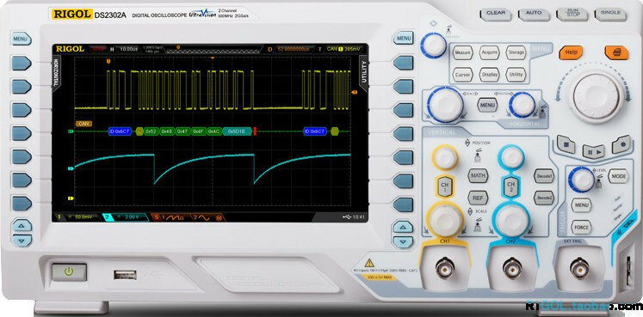Click the orange Help button
The image size is (643, 317).
pos(571,52)
